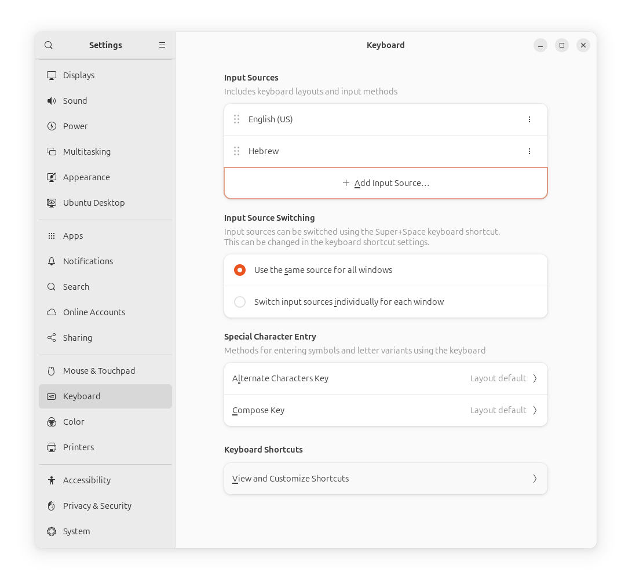Click the Sound speaker icon
This screenshot has height=587, width=632.
click(52, 101)
